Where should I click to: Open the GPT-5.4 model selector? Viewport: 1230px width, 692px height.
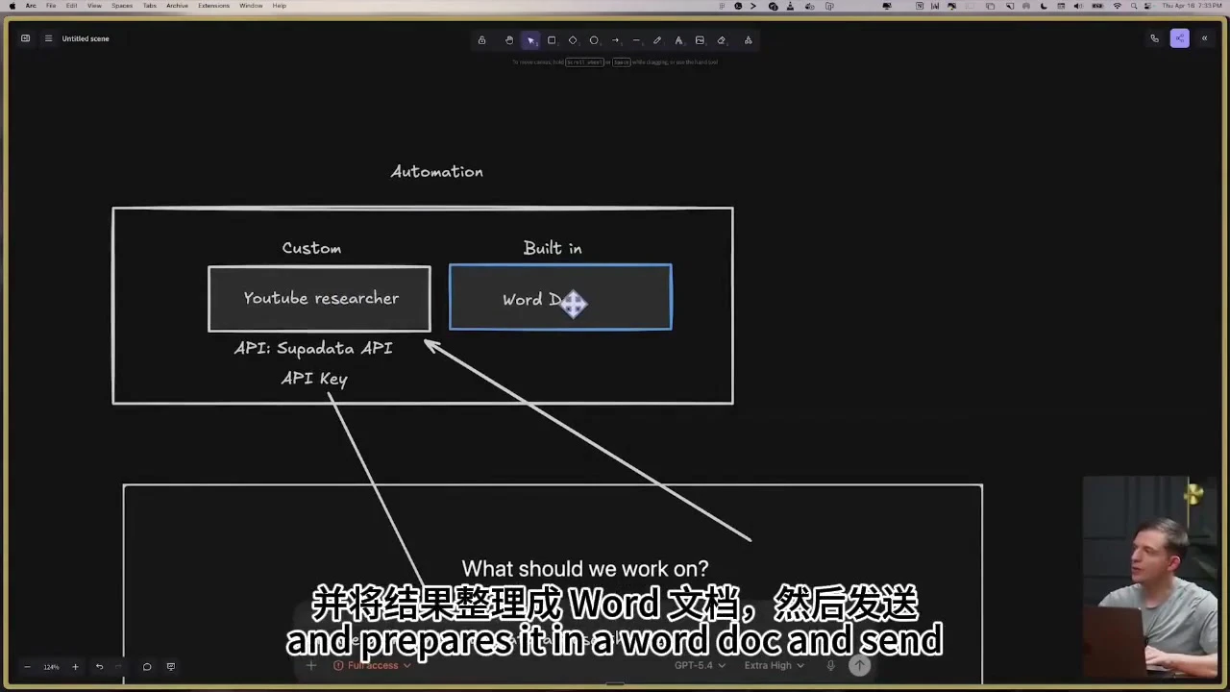click(700, 665)
